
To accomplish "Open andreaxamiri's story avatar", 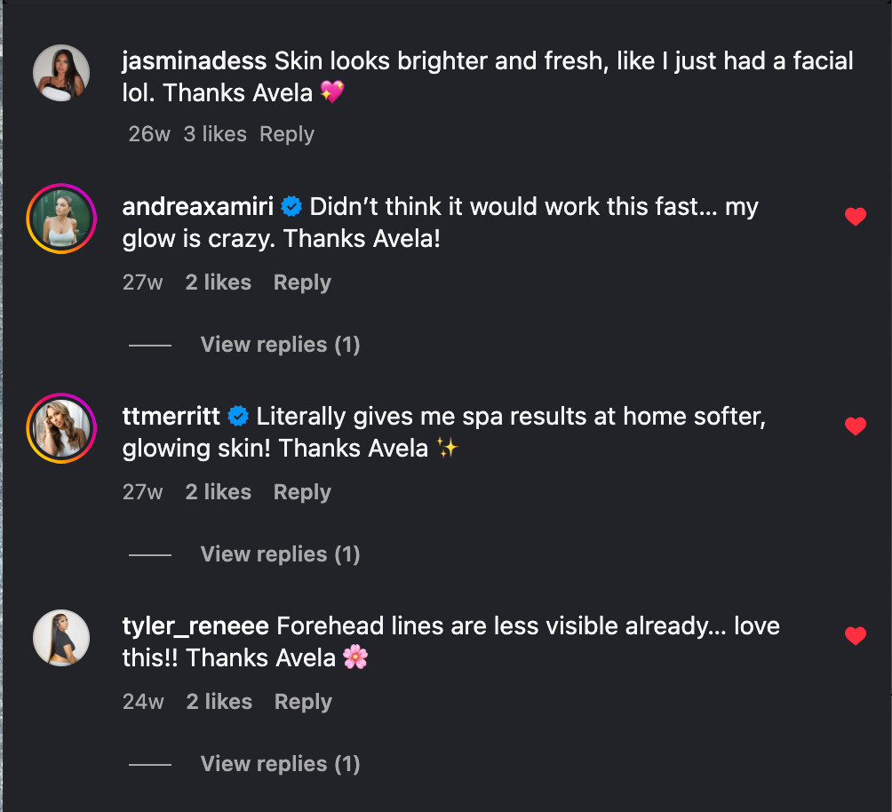I will tap(61, 219).
